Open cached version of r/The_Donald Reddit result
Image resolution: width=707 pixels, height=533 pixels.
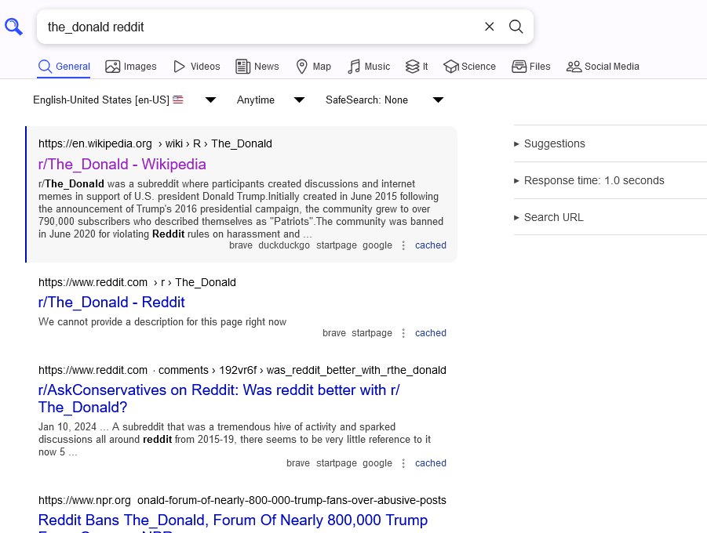(431, 333)
